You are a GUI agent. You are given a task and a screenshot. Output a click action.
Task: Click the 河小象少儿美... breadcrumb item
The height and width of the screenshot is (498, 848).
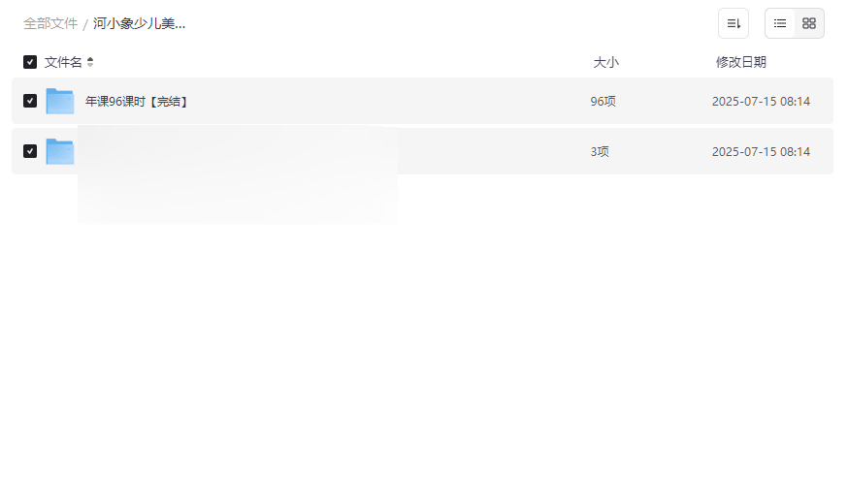tap(139, 23)
